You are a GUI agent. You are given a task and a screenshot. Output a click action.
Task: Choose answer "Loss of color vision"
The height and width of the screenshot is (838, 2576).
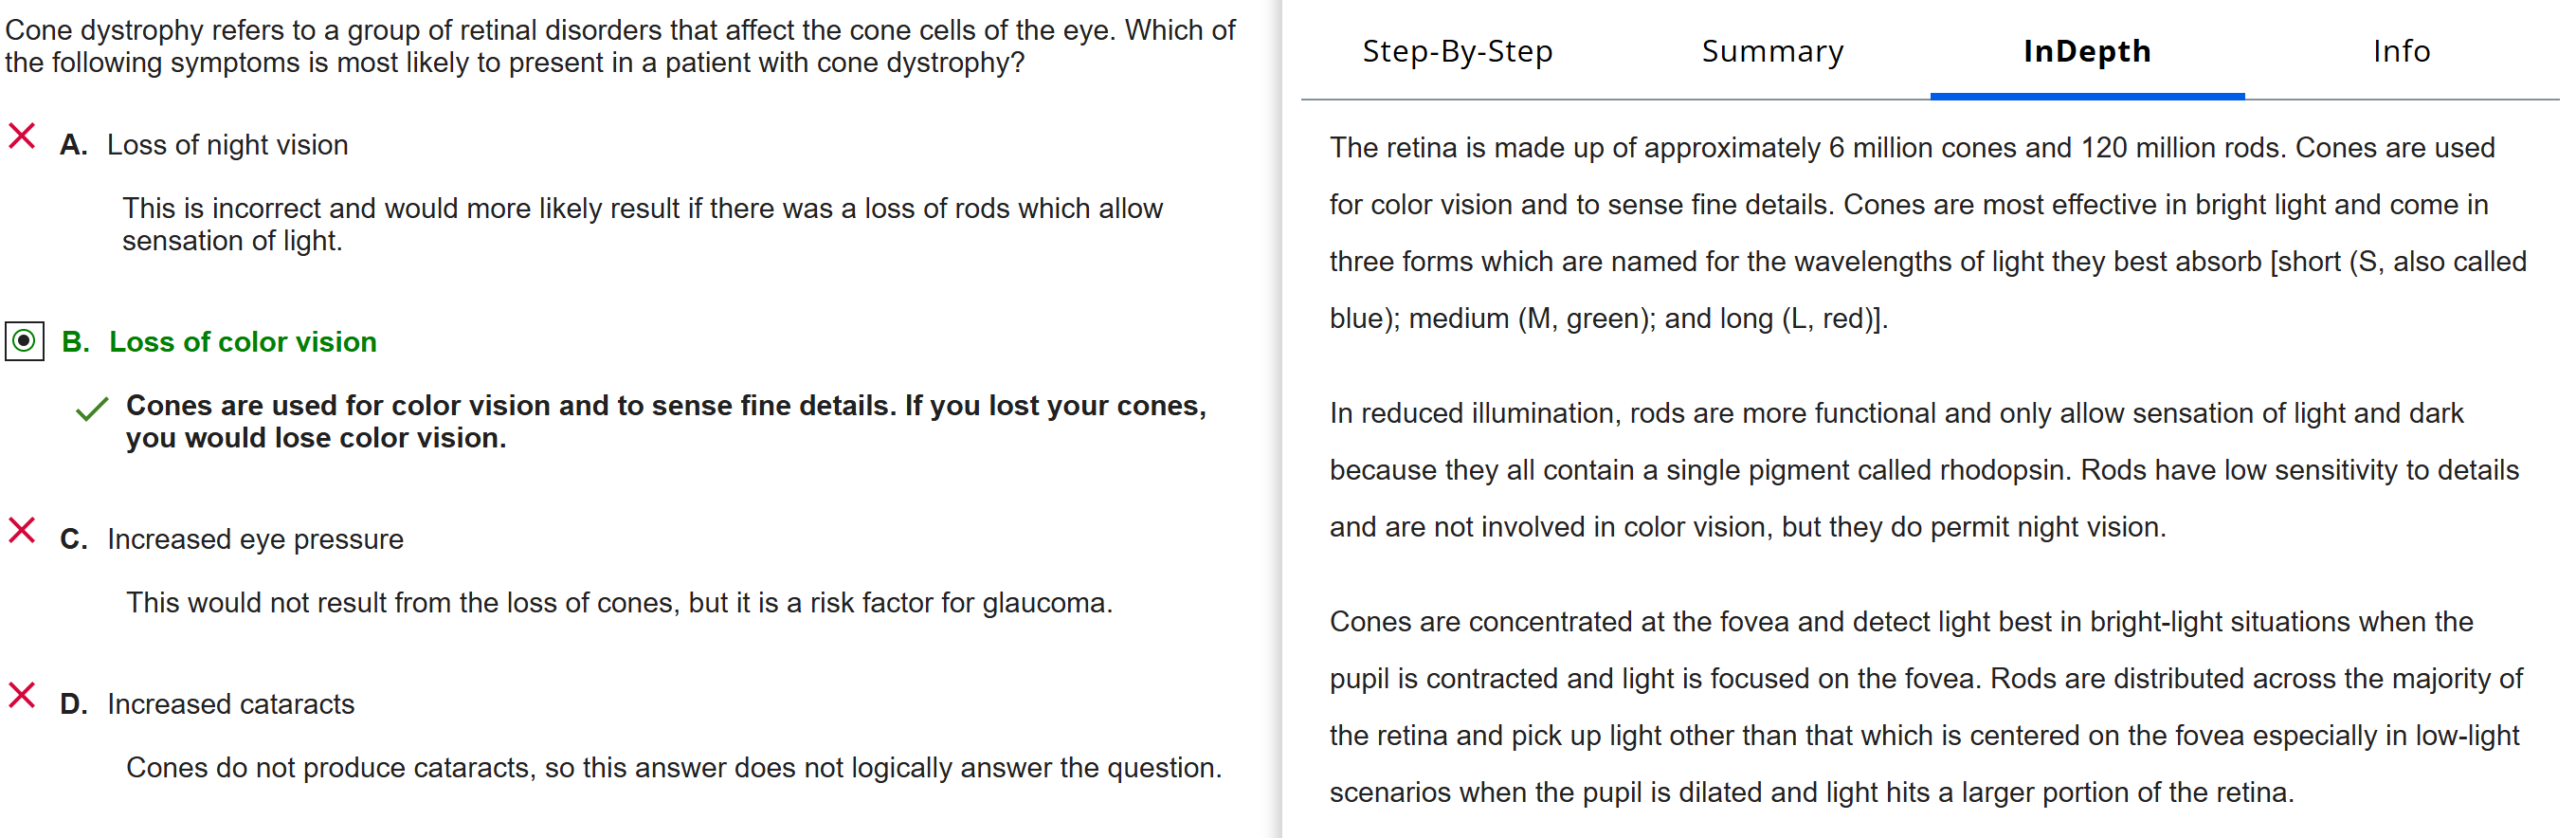point(242,342)
